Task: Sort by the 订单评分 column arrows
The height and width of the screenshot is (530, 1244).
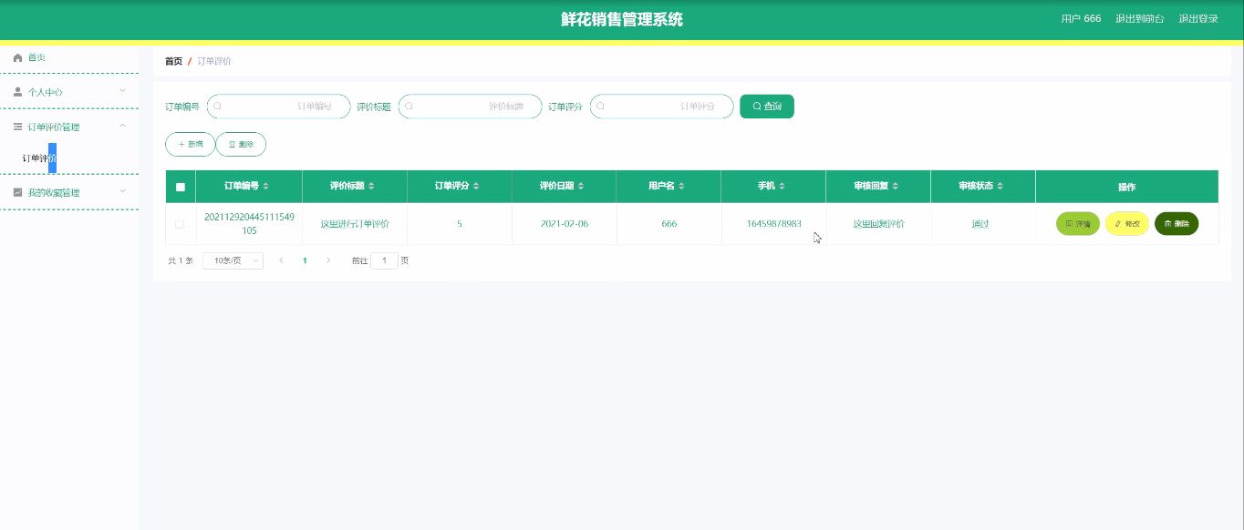Action: [x=476, y=187]
